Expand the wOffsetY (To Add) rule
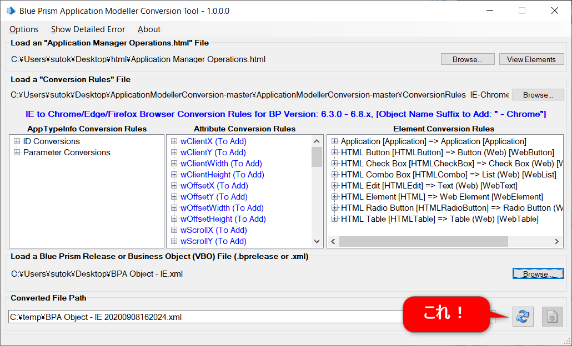Image resolution: width=572 pixels, height=346 pixels. coord(174,197)
